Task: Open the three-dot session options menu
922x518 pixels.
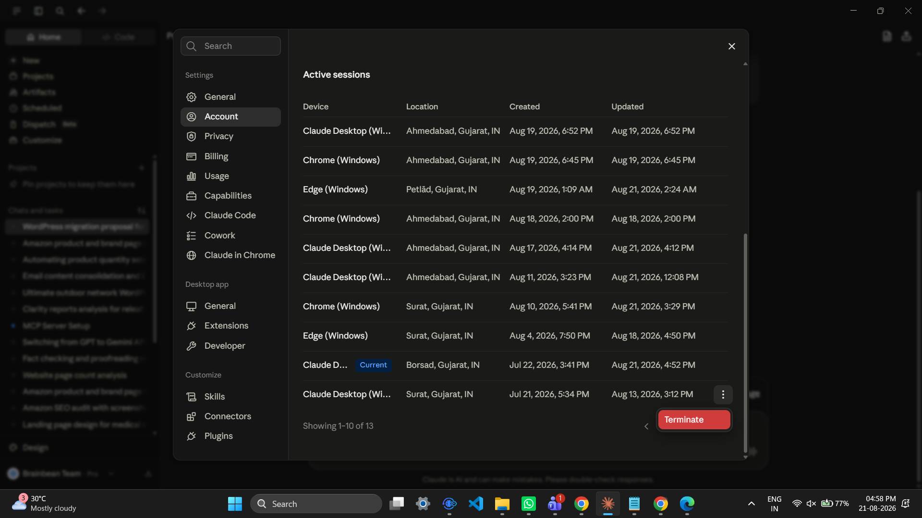Action: [723, 394]
